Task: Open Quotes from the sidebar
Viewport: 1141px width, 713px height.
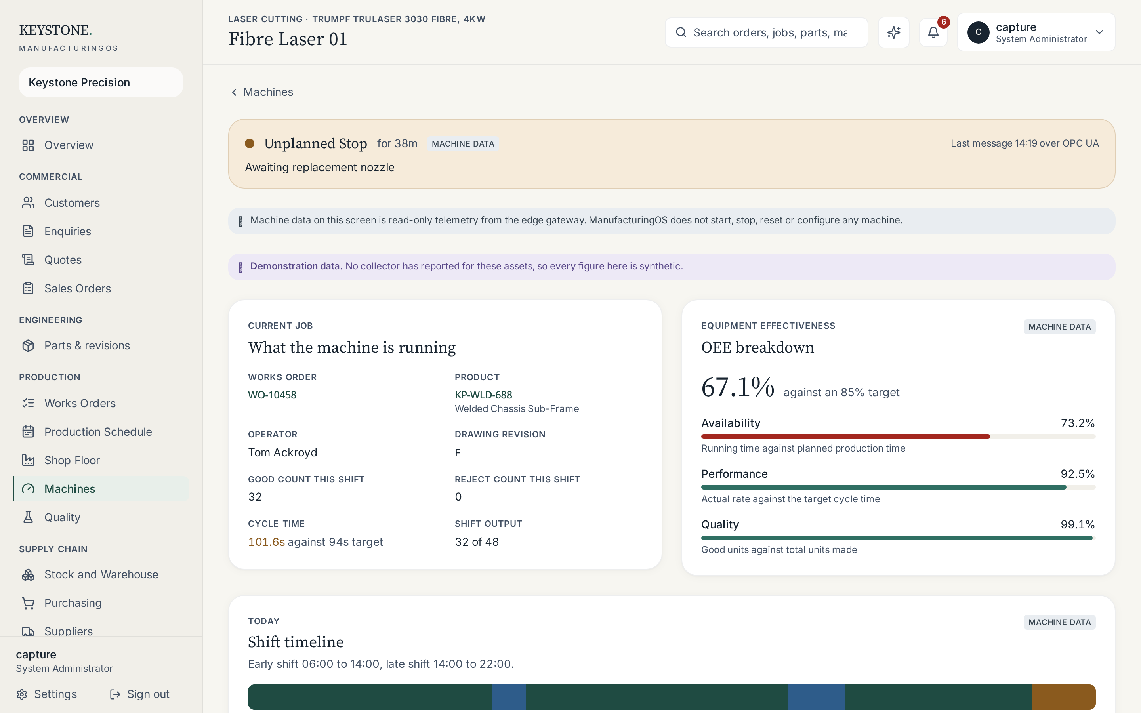Action: pyautogui.click(x=101, y=260)
